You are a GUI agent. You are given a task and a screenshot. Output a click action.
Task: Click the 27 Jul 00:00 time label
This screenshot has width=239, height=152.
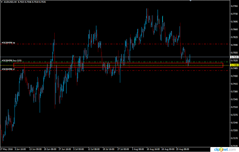pos(123,149)
